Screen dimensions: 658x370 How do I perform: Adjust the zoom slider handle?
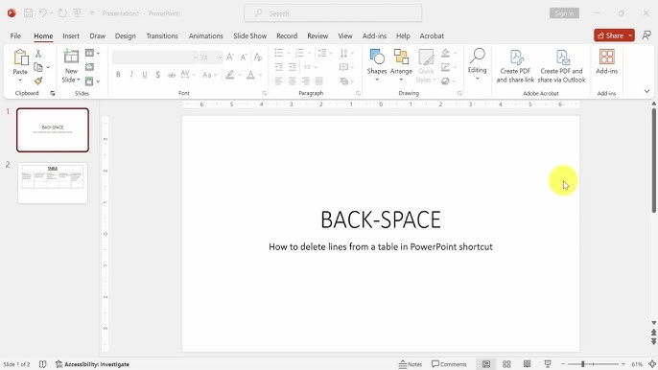(582, 364)
